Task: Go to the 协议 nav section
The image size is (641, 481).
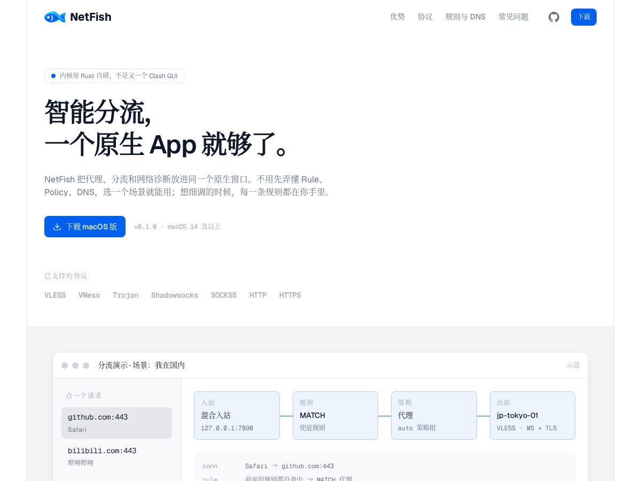Action: click(425, 17)
